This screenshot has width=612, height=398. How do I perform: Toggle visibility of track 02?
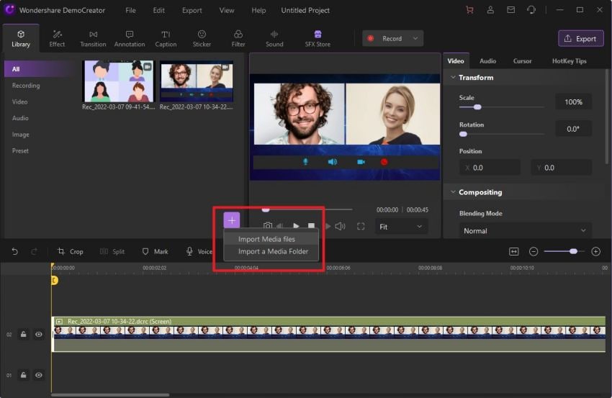tap(39, 335)
